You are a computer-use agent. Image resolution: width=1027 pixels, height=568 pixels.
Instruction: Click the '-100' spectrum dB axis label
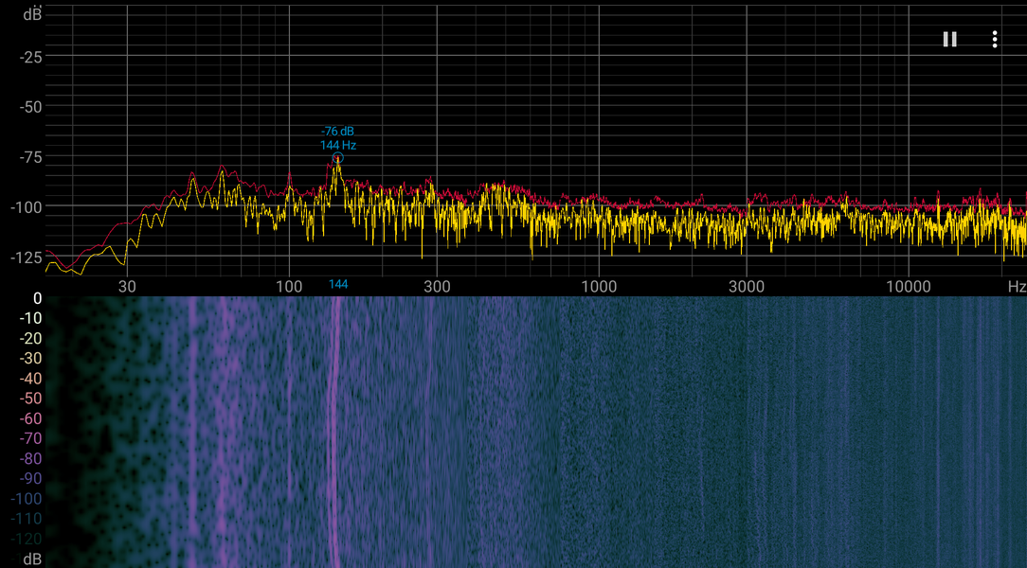click(26, 207)
